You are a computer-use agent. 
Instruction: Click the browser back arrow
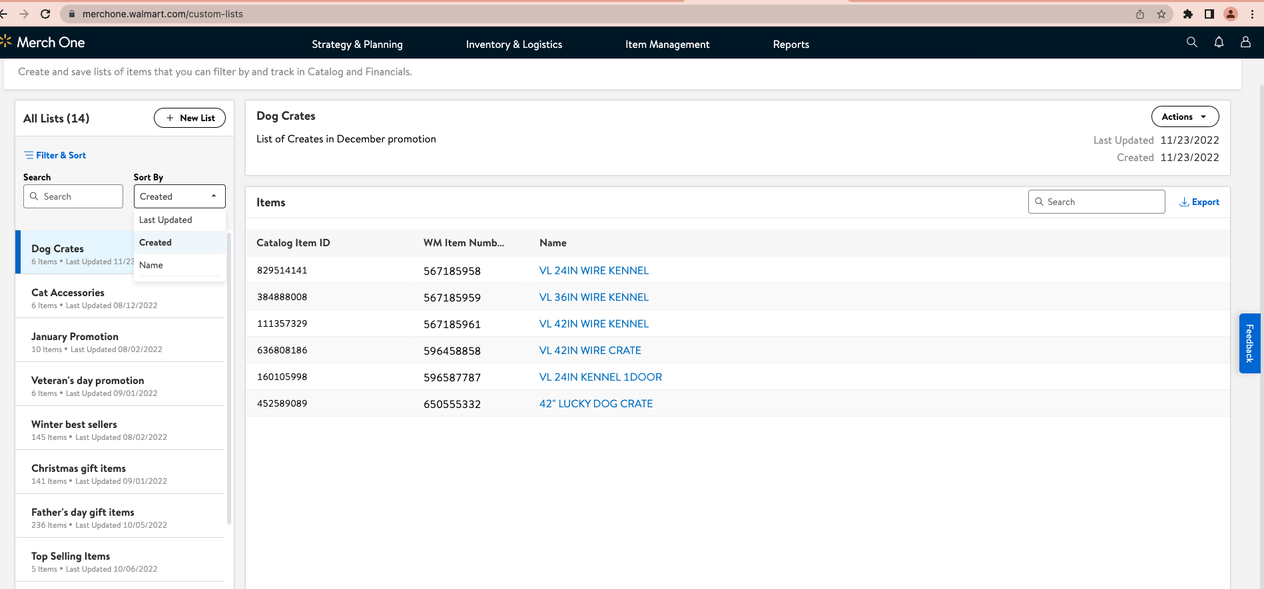[x=3, y=14]
